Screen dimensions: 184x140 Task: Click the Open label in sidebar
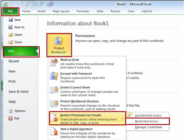[18, 35]
